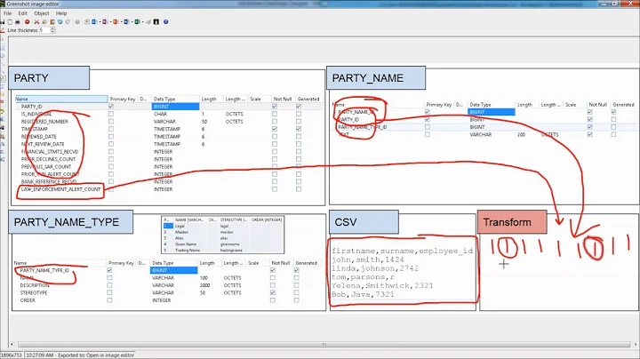Screen dimensions: 640x359
Task: Toggle TIMESTAMP Not Null checkbox in PARTY table
Action: pos(275,129)
